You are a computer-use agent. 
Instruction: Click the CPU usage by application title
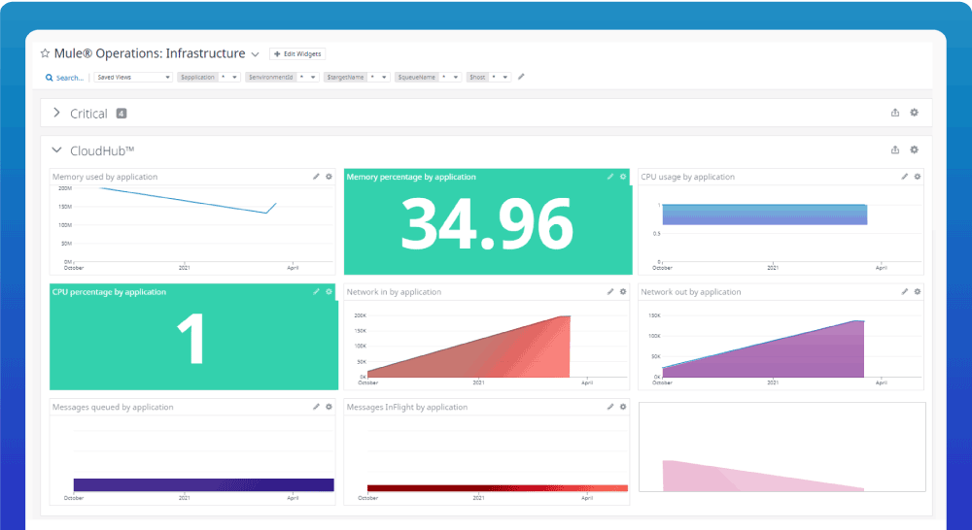687,177
